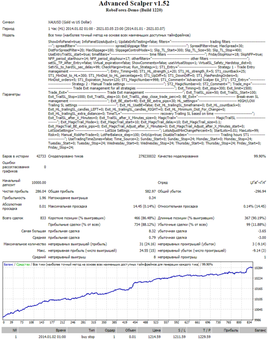The image size is (268, 340).
Task: Select the '-3.65' largest loss trade value
Action: click(262, 231)
